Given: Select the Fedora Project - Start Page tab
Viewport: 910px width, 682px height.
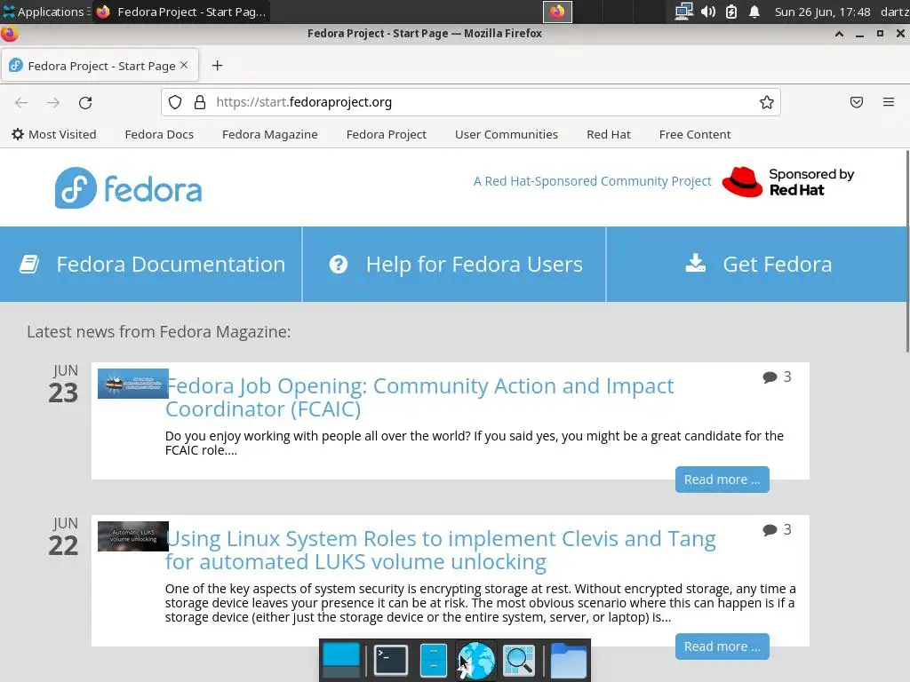Looking at the screenshot, I should pyautogui.click(x=100, y=66).
